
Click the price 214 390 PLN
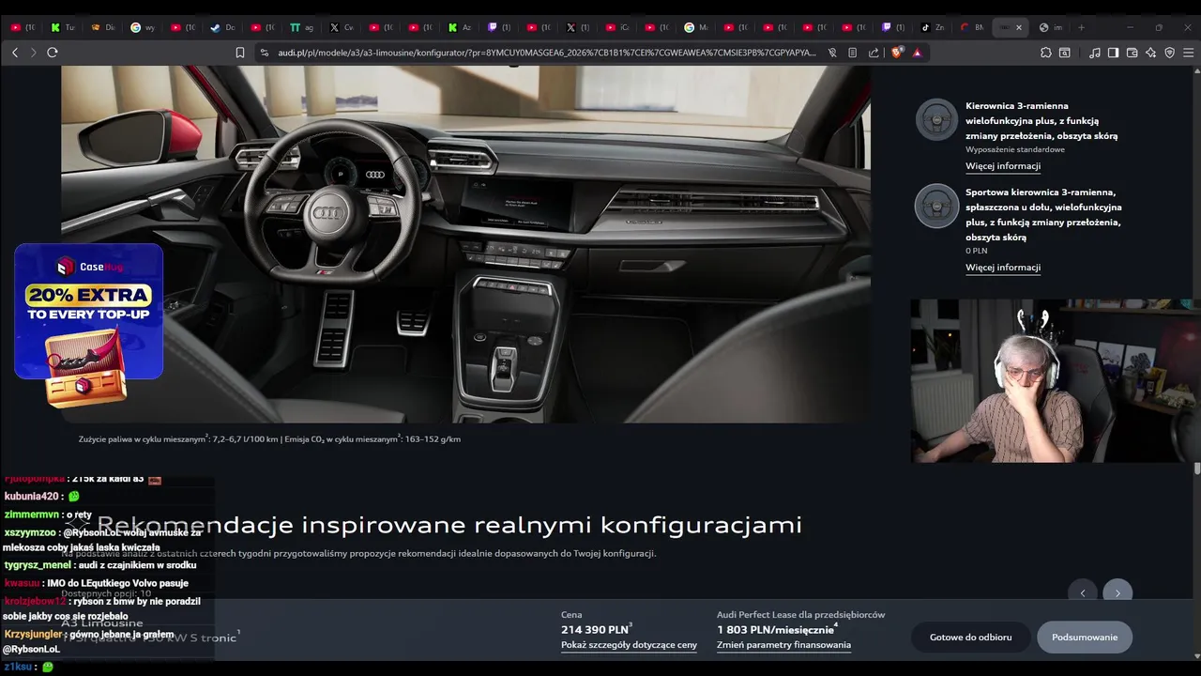point(597,630)
